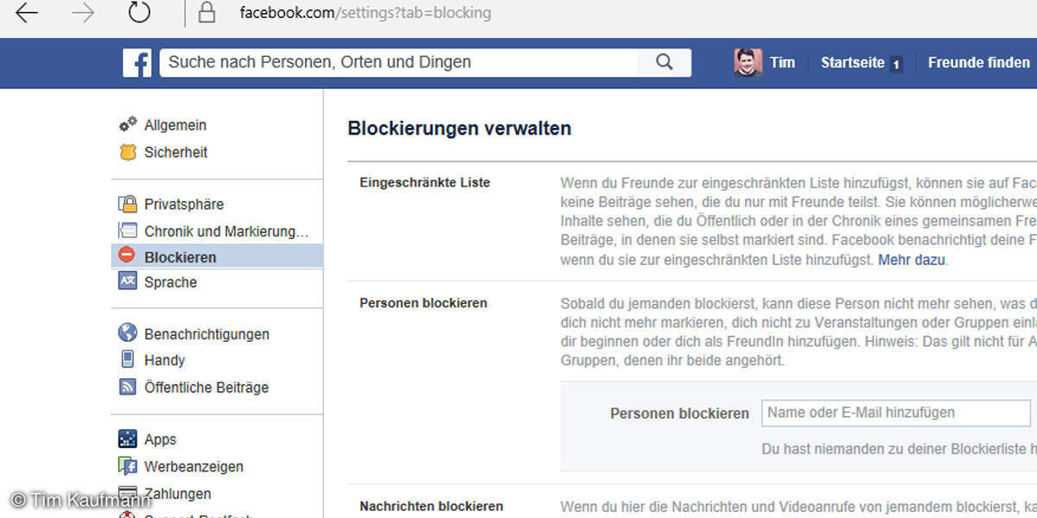
Task: Click the Sicherheit badge icon
Action: pos(128,152)
